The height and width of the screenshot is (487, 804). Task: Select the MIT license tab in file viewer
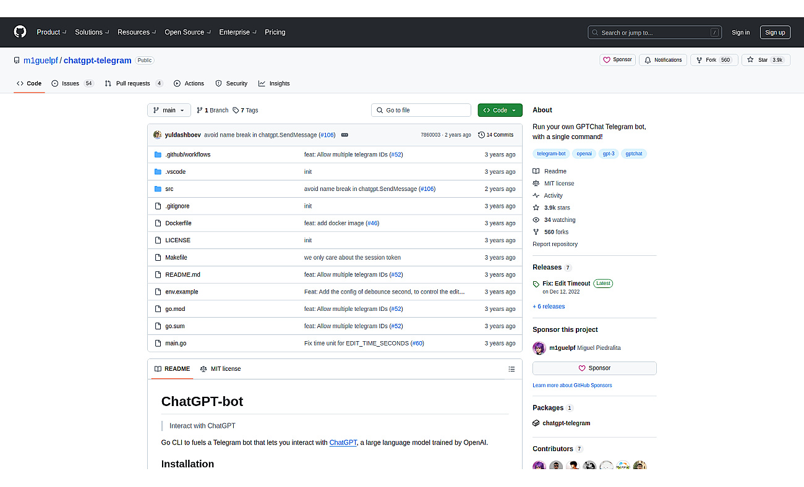point(220,369)
